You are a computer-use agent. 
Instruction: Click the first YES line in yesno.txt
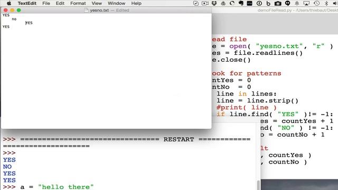coord(6,15)
